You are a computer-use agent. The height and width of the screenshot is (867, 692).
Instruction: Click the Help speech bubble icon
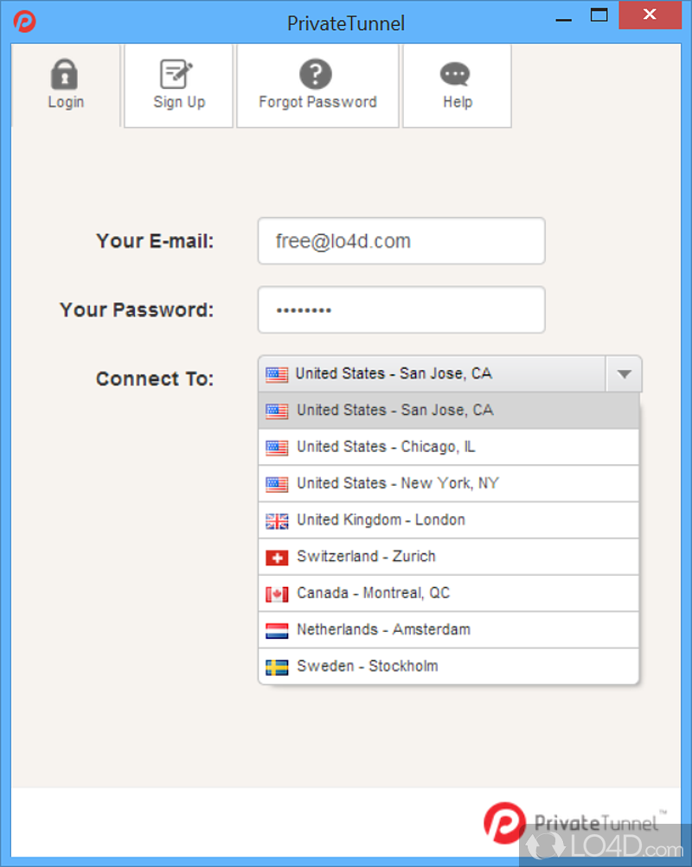455,74
